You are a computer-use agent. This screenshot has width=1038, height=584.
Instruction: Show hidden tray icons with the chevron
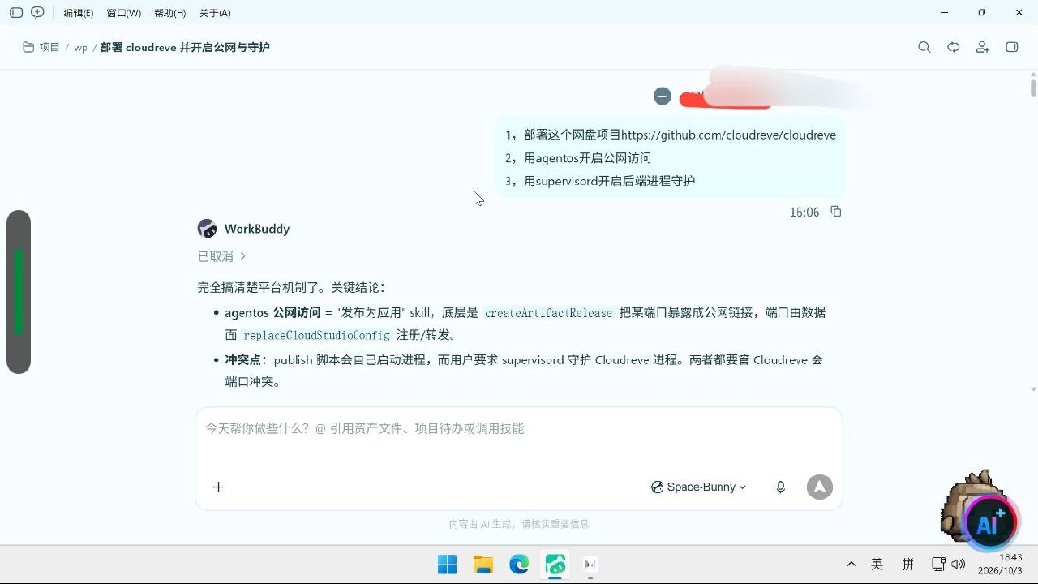851,564
